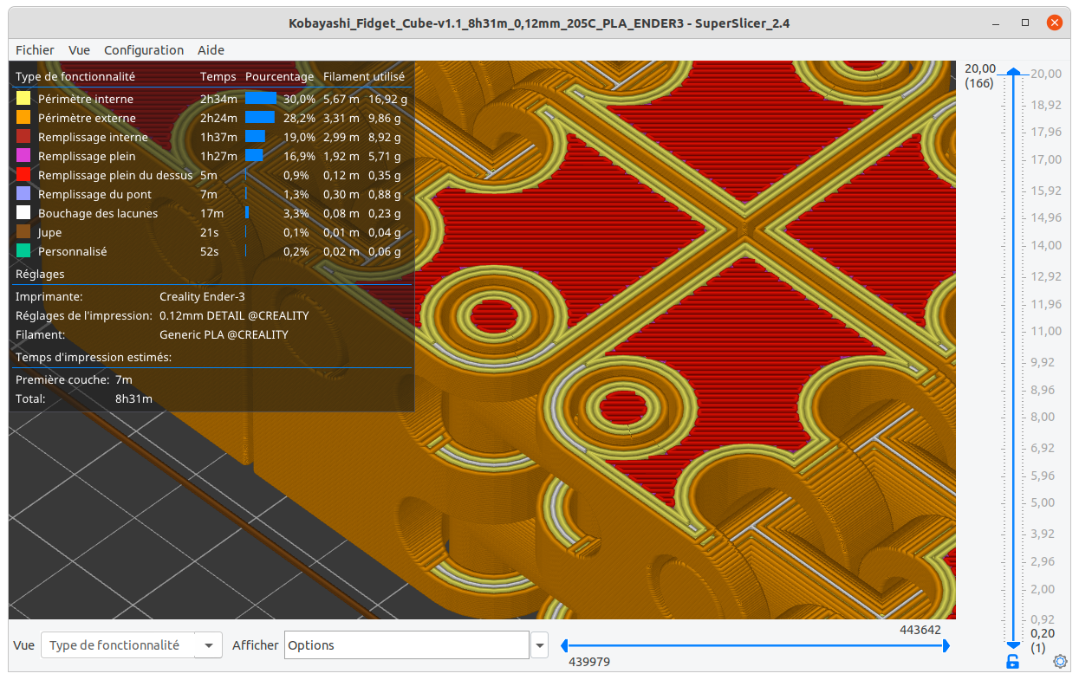This screenshot has width=1079, height=680.
Task: Click the orange Périmètre externe legend swatch
Action: click(23, 118)
